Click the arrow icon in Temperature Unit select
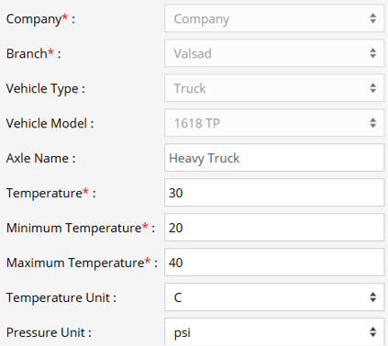Screen dimensions: 388x346 (372, 297)
